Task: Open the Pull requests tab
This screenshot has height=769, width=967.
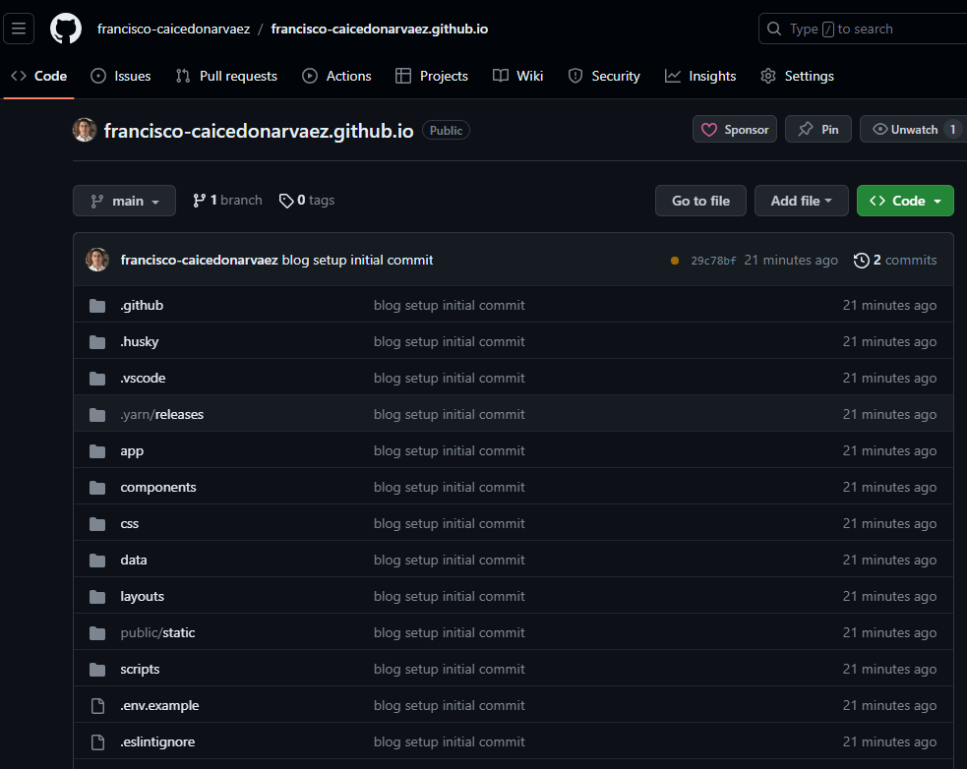Action: tap(226, 76)
